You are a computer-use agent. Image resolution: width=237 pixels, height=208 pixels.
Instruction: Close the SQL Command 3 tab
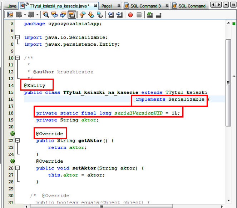(x=167, y=6)
